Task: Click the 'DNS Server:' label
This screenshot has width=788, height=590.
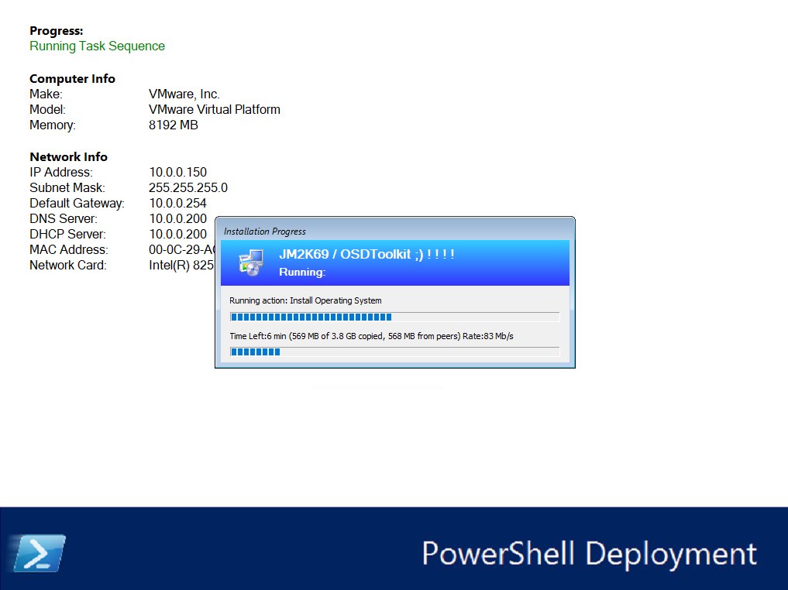Action: point(64,219)
